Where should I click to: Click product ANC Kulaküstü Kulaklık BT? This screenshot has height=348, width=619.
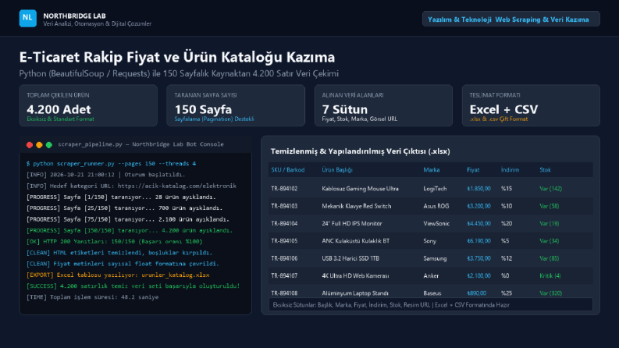355,240
